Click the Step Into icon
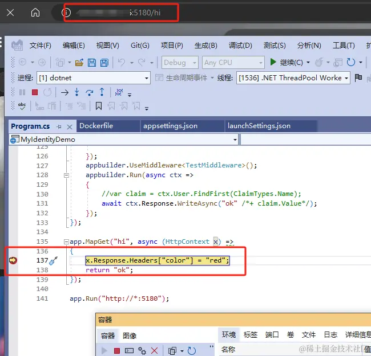The image size is (371, 356). [x=76, y=92]
